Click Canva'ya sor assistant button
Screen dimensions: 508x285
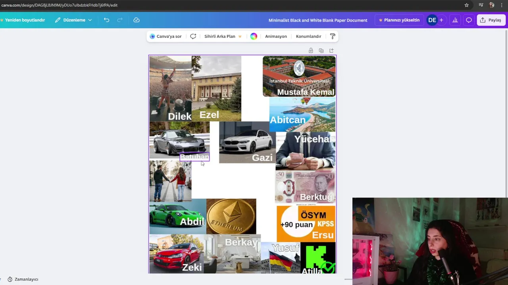(165, 36)
